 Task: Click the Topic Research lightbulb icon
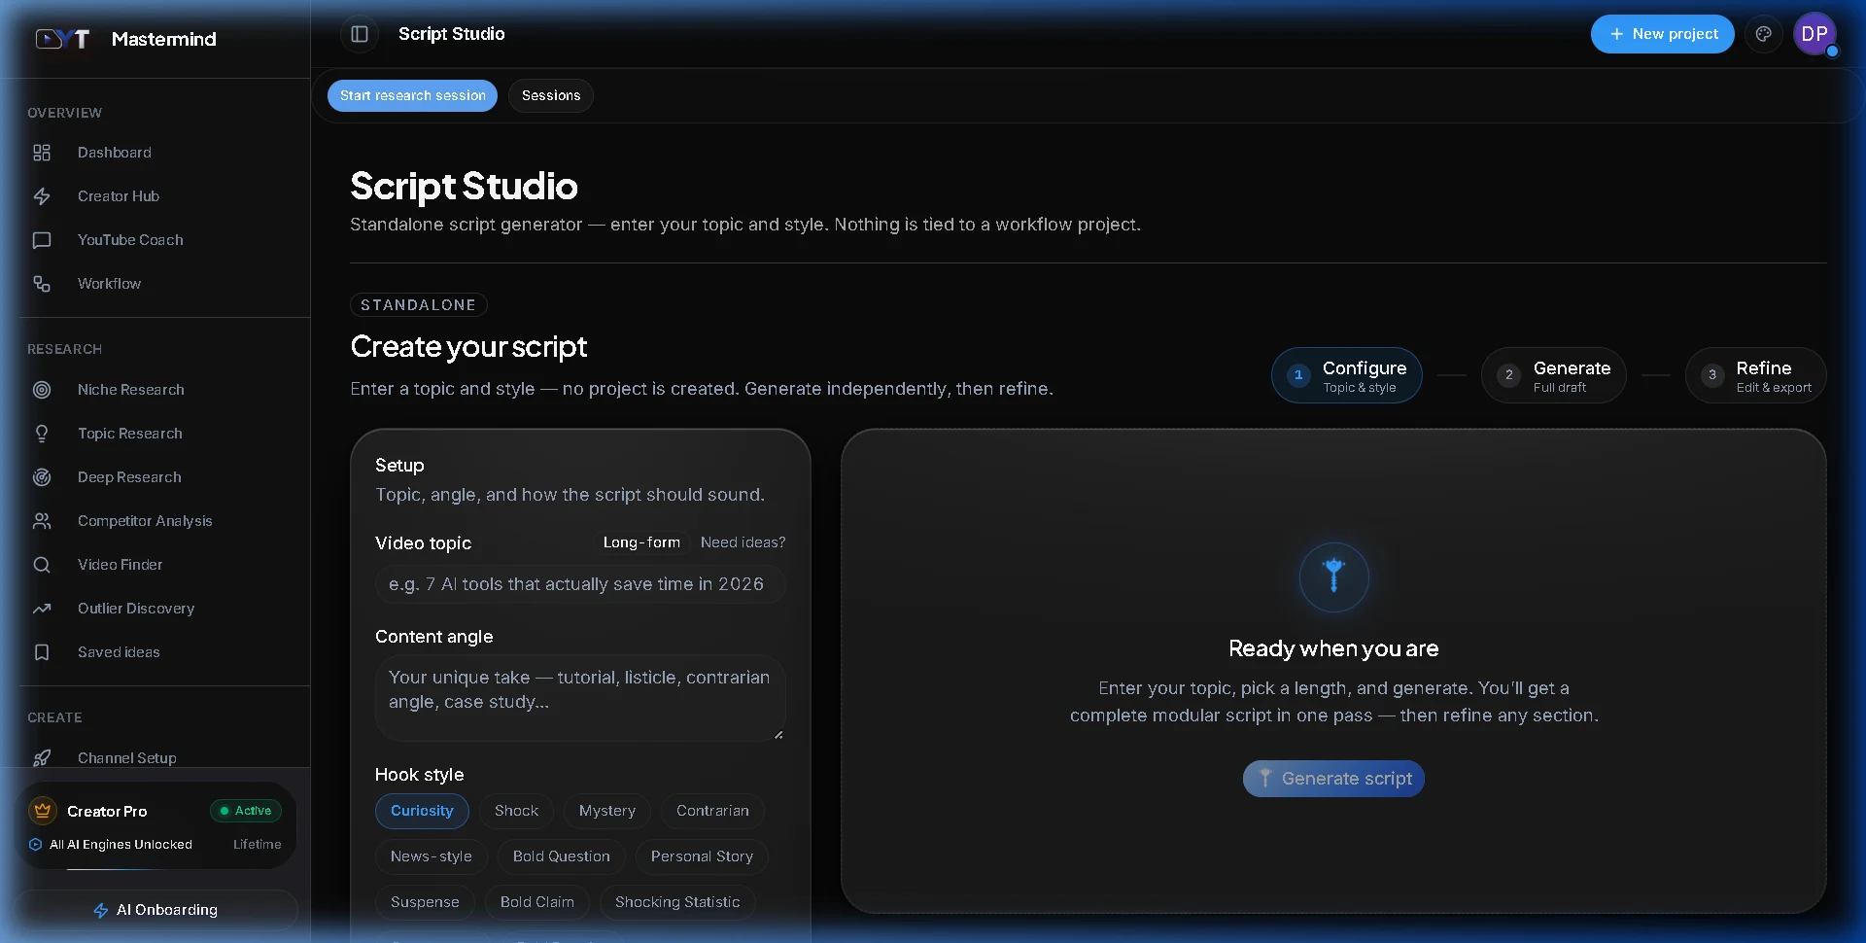pos(42,434)
